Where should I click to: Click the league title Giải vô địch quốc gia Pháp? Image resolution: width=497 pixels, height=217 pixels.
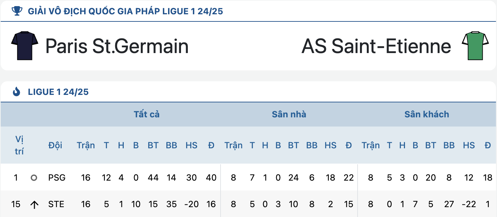tap(125, 11)
